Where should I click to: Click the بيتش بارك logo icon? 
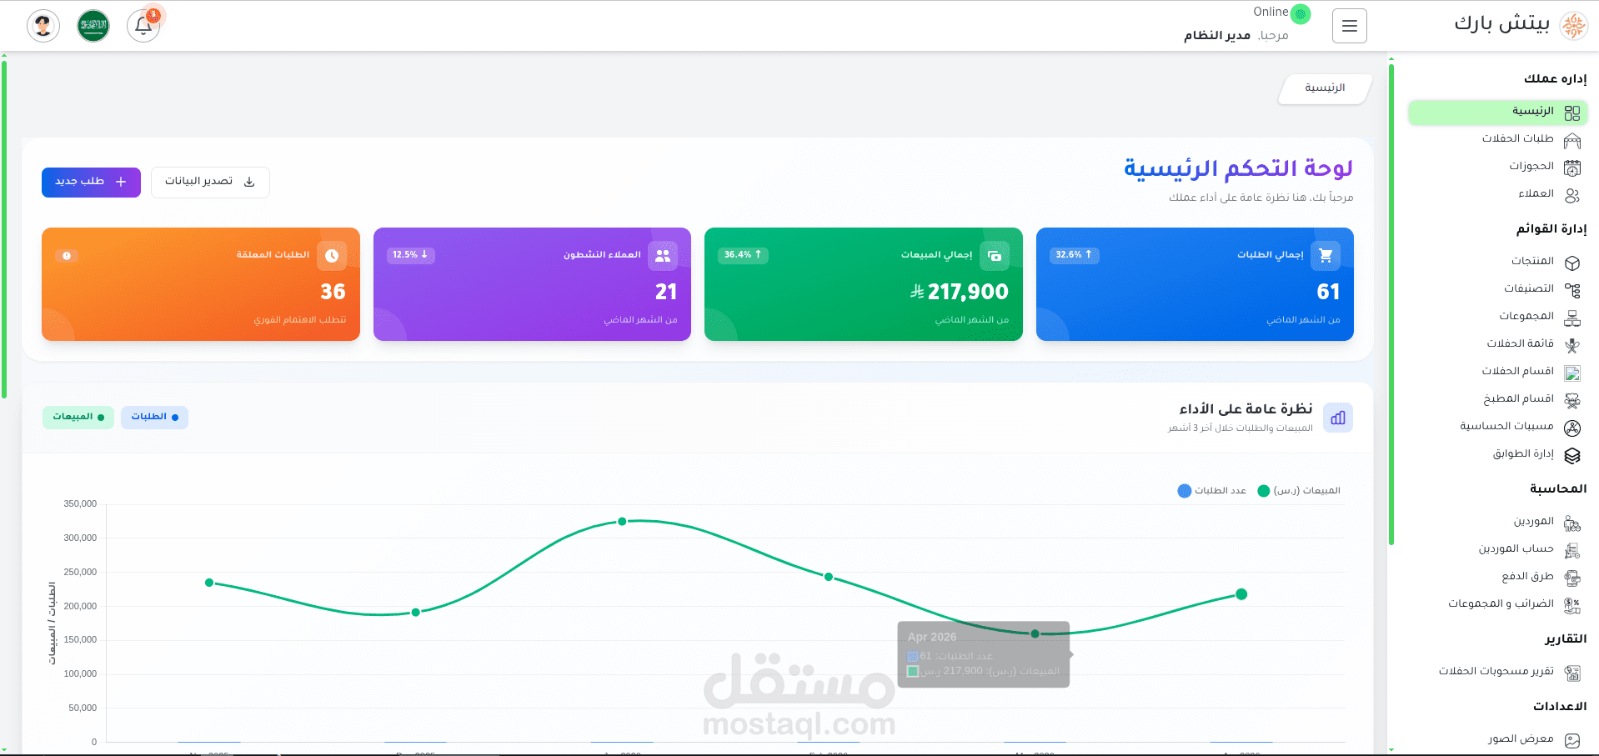point(1573,26)
